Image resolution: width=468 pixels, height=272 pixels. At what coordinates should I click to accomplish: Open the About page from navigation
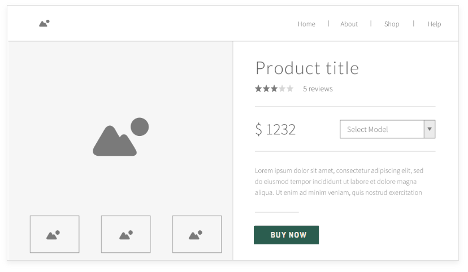click(349, 24)
